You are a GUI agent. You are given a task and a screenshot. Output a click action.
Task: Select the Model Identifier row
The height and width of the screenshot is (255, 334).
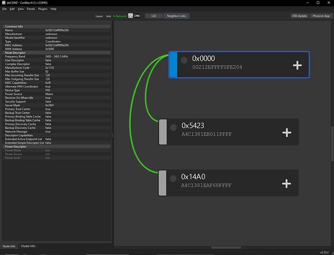[x=57, y=38]
